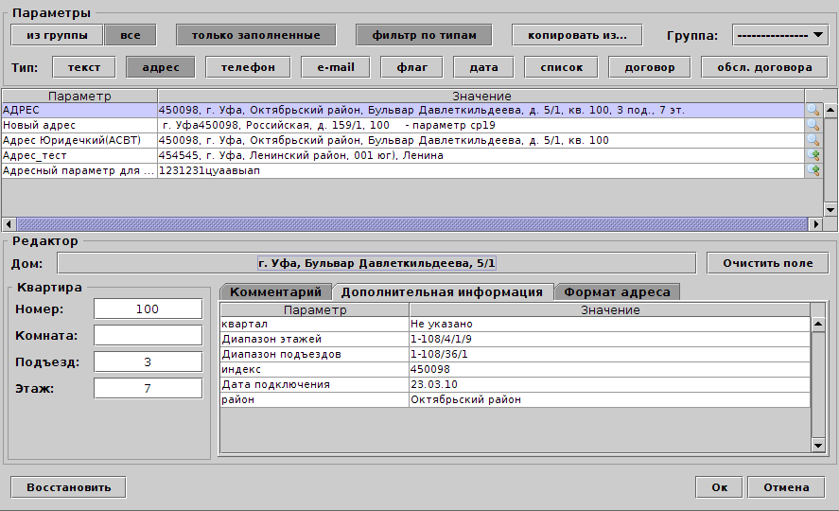Switch to the Комментарий tab
The width and height of the screenshot is (839, 511).
[x=275, y=291]
